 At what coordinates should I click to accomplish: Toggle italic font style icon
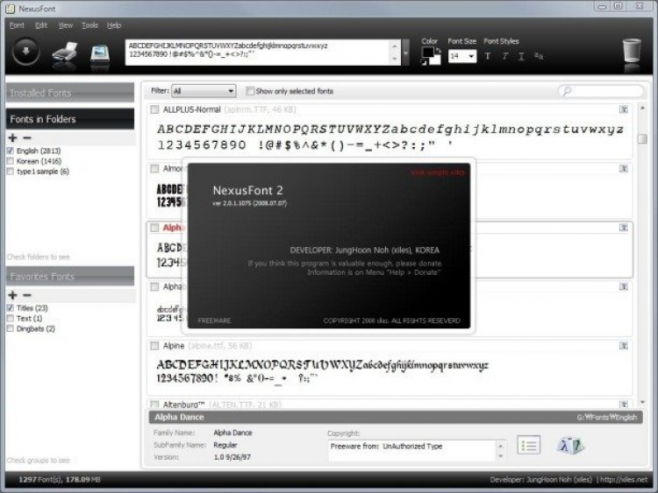click(x=505, y=56)
